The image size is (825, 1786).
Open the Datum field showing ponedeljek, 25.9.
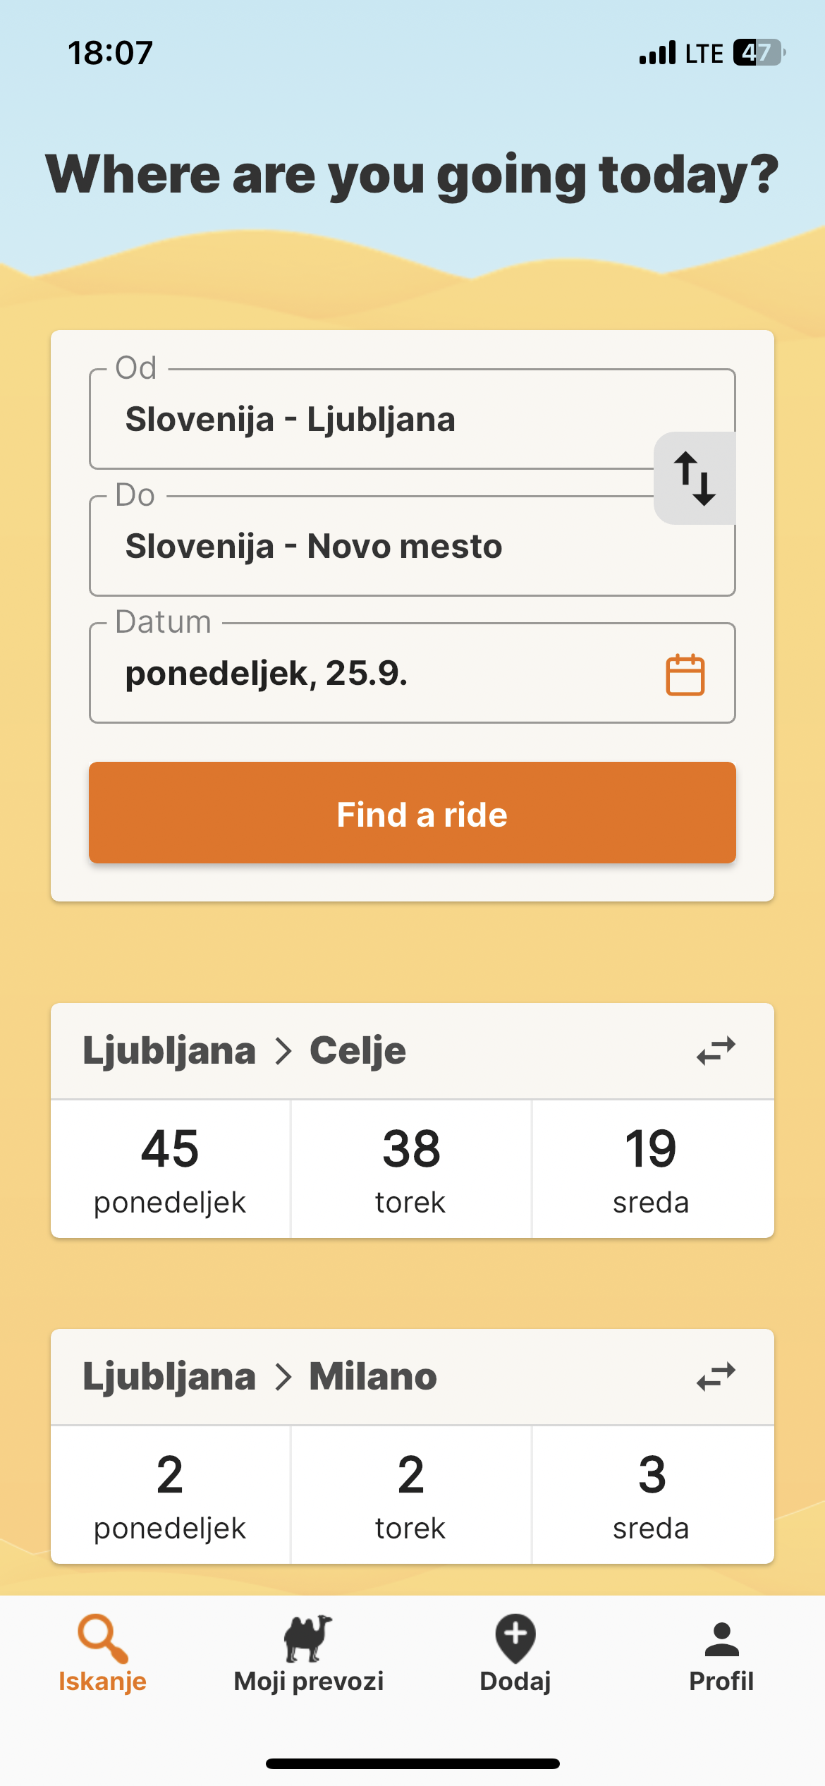(412, 673)
